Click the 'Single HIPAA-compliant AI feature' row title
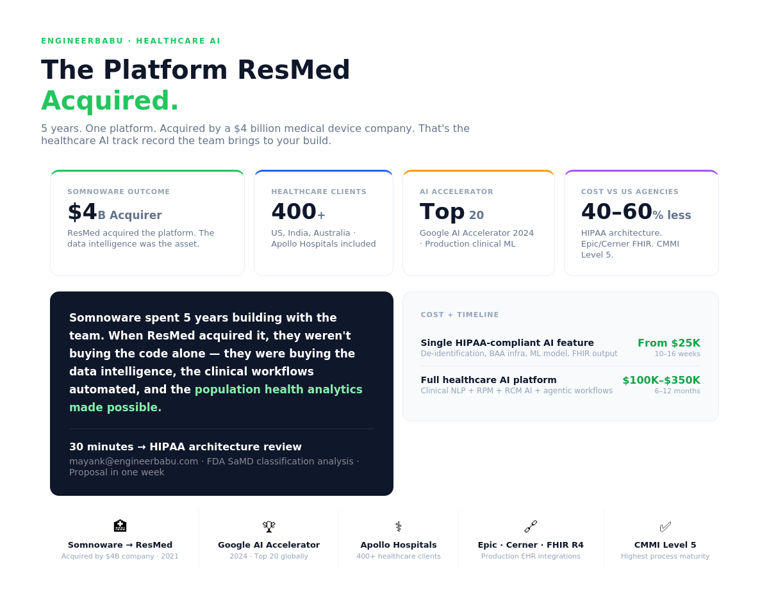The image size is (769, 606). [508, 343]
